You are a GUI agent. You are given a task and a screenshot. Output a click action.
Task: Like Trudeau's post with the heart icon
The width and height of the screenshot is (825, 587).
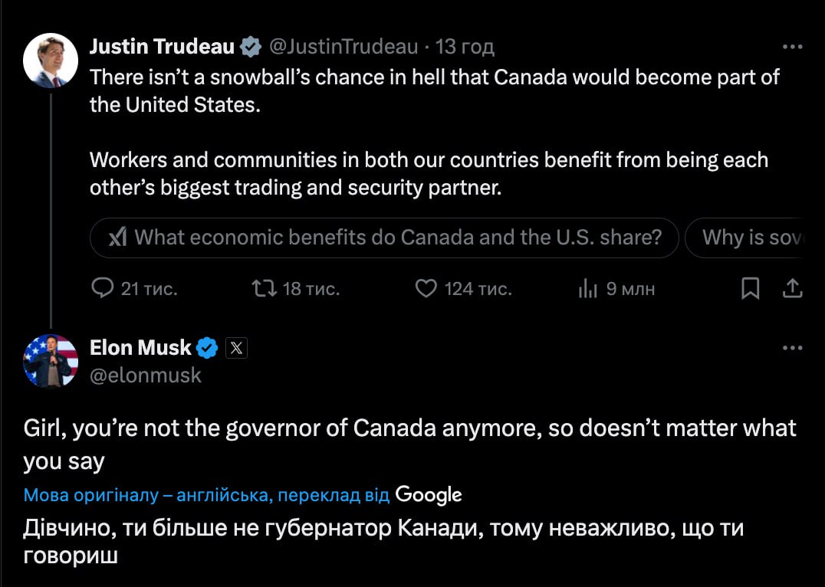pyautogui.click(x=426, y=288)
